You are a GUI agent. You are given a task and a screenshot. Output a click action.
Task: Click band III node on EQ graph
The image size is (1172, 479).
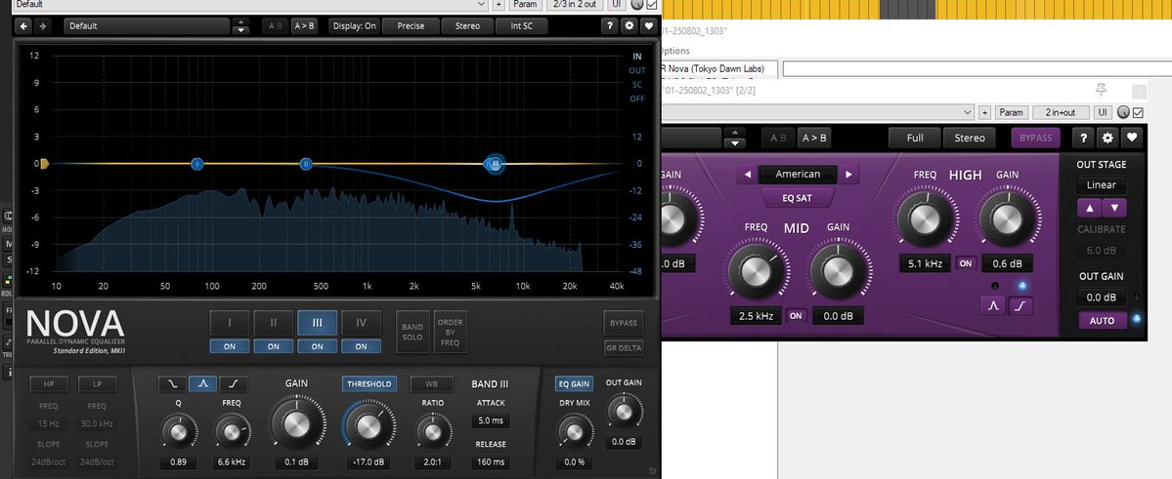(494, 163)
